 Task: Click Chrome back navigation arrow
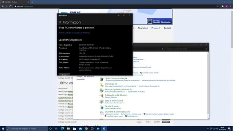click(x=3, y=7)
